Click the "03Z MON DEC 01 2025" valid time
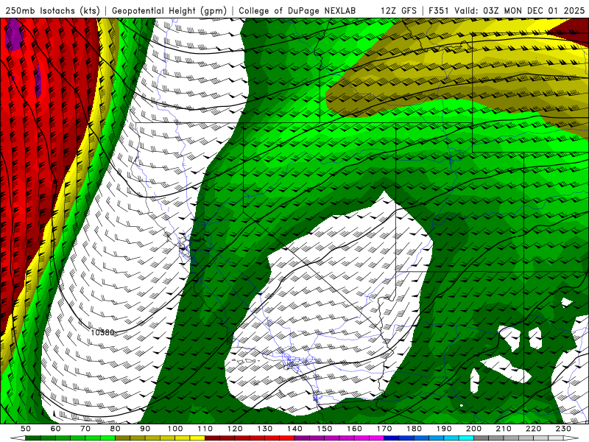Viewport: 589px width, 442px height. 534,11
